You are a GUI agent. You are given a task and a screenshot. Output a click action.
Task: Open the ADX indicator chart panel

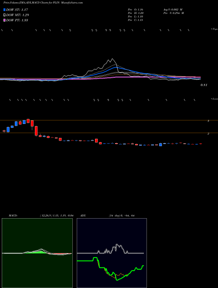click(112, 253)
